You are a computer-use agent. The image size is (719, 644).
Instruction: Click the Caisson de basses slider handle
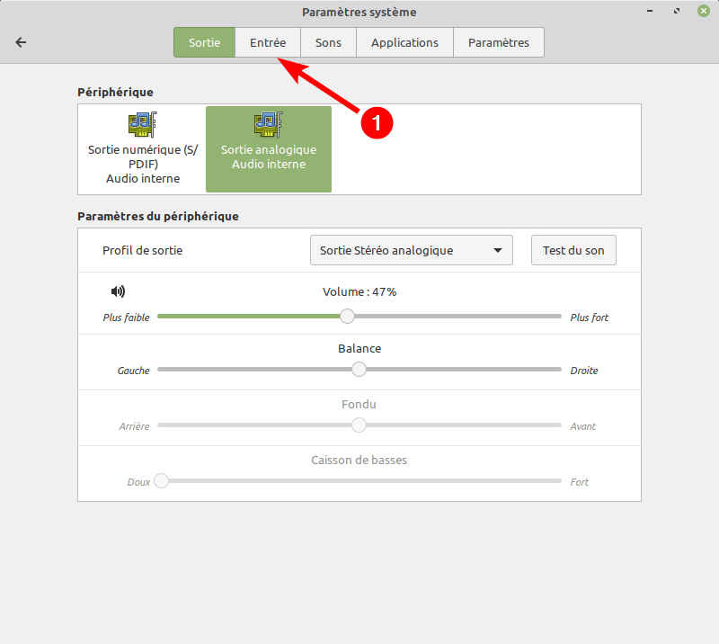pyautogui.click(x=161, y=480)
